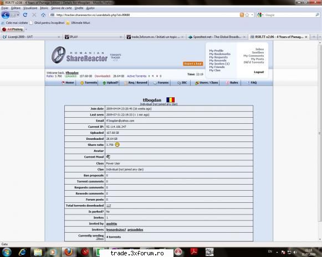Open the Semne de carte menu

pos(62,8)
